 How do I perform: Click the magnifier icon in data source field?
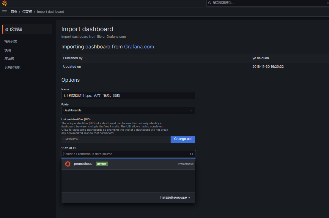(192, 154)
